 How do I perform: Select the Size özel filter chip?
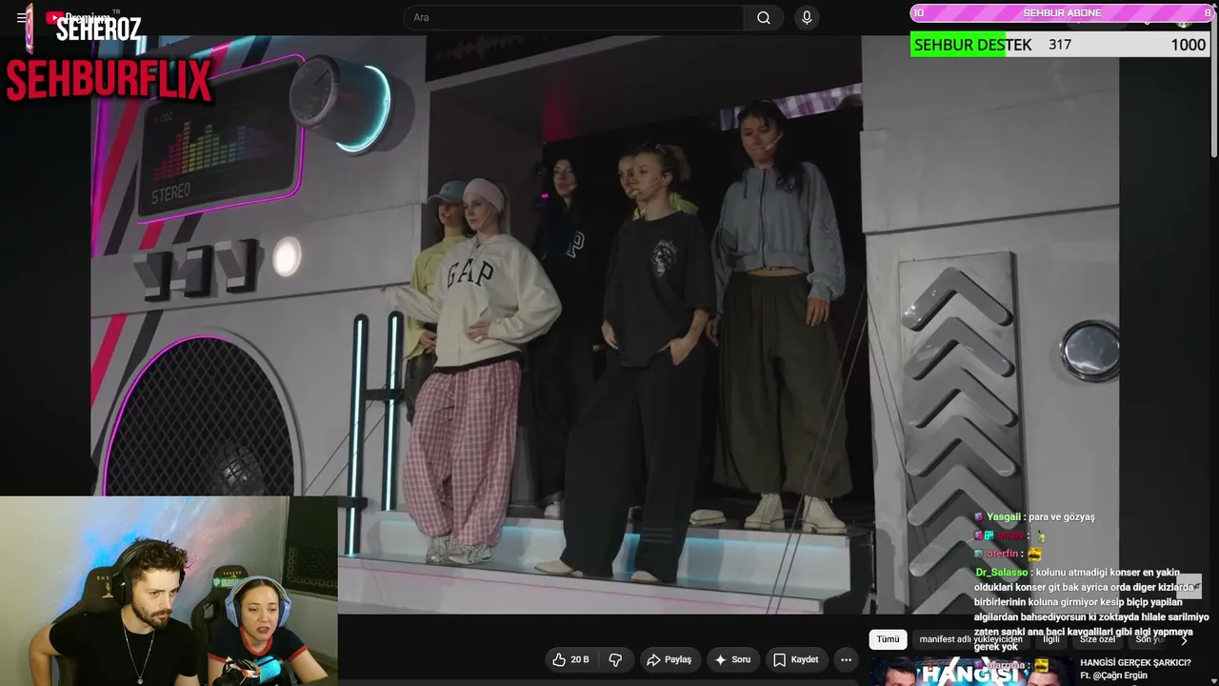[x=1097, y=639]
